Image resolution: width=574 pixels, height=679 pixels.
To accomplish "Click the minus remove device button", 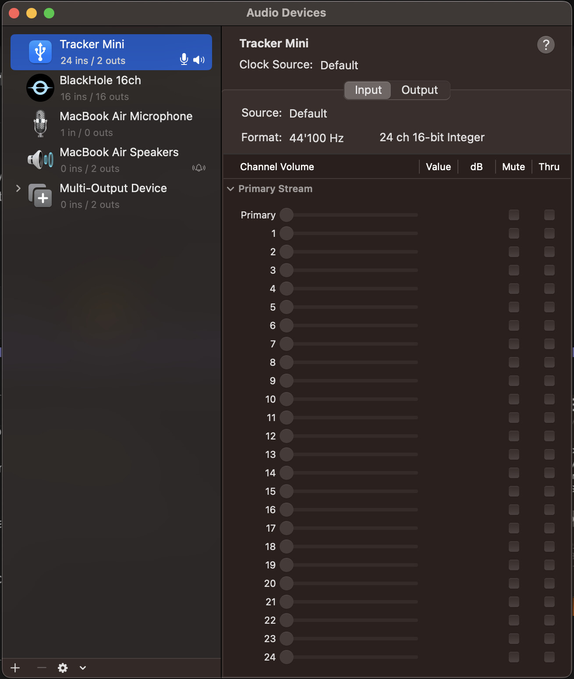I will pyautogui.click(x=42, y=668).
